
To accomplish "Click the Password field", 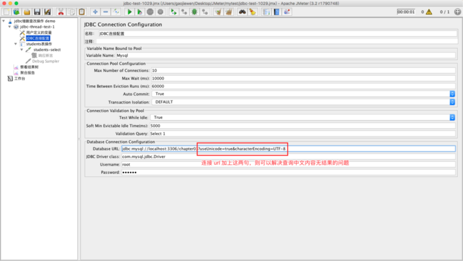I will 288,173.
